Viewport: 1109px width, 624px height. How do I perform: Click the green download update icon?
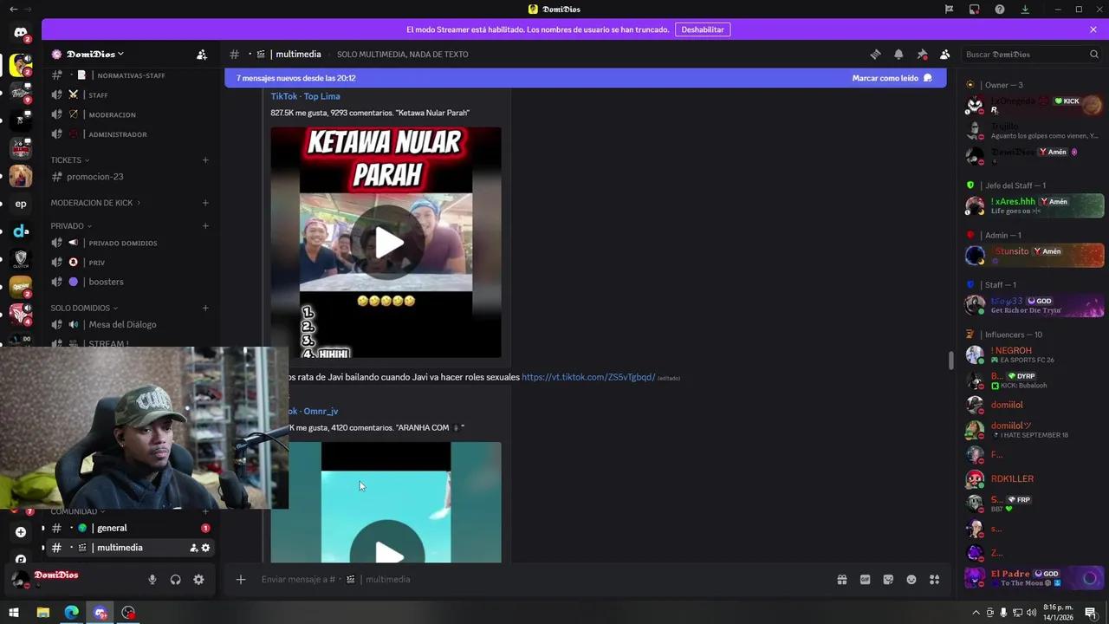pos(1025,9)
